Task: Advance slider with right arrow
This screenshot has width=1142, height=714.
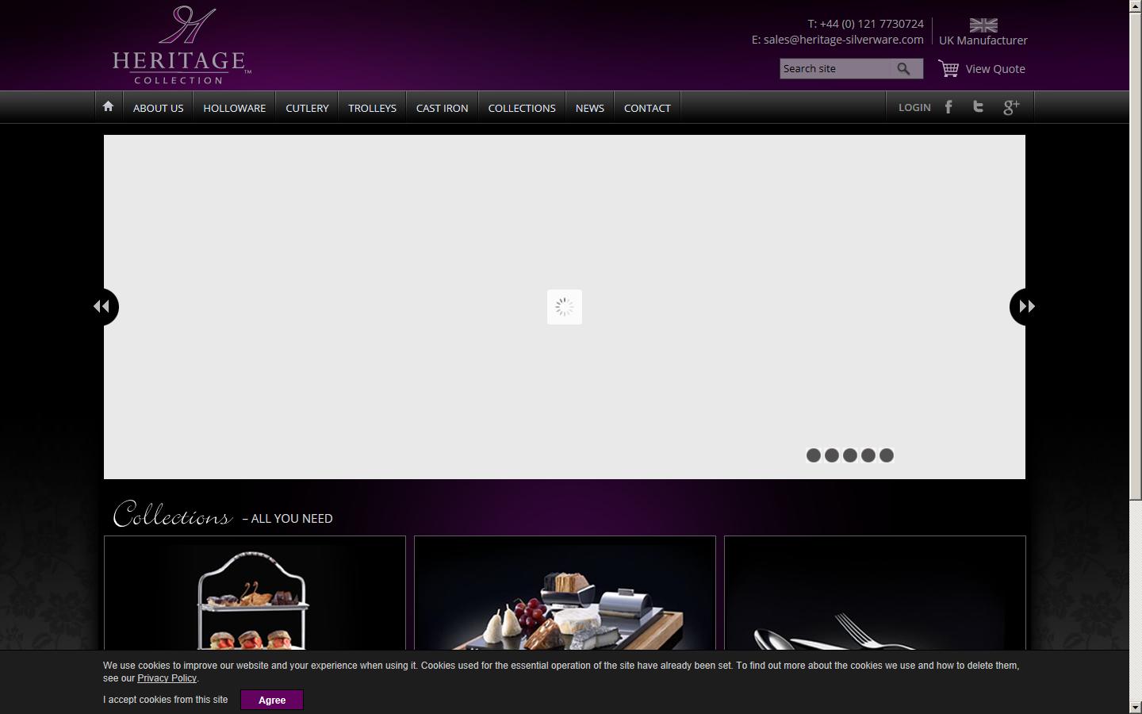Action: pyautogui.click(x=1026, y=306)
